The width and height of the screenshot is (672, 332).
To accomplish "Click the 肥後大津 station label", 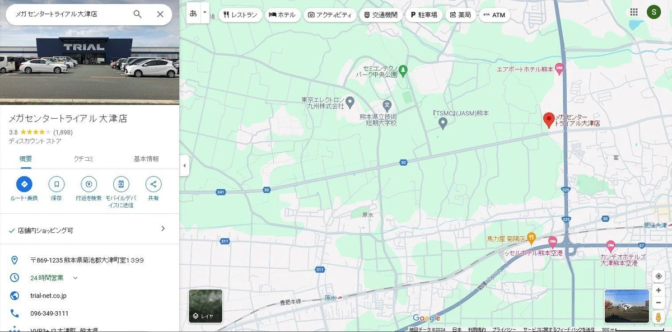I will pos(654,226).
